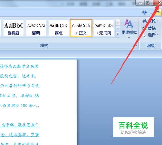Restore down the Word window

pos(148,3)
